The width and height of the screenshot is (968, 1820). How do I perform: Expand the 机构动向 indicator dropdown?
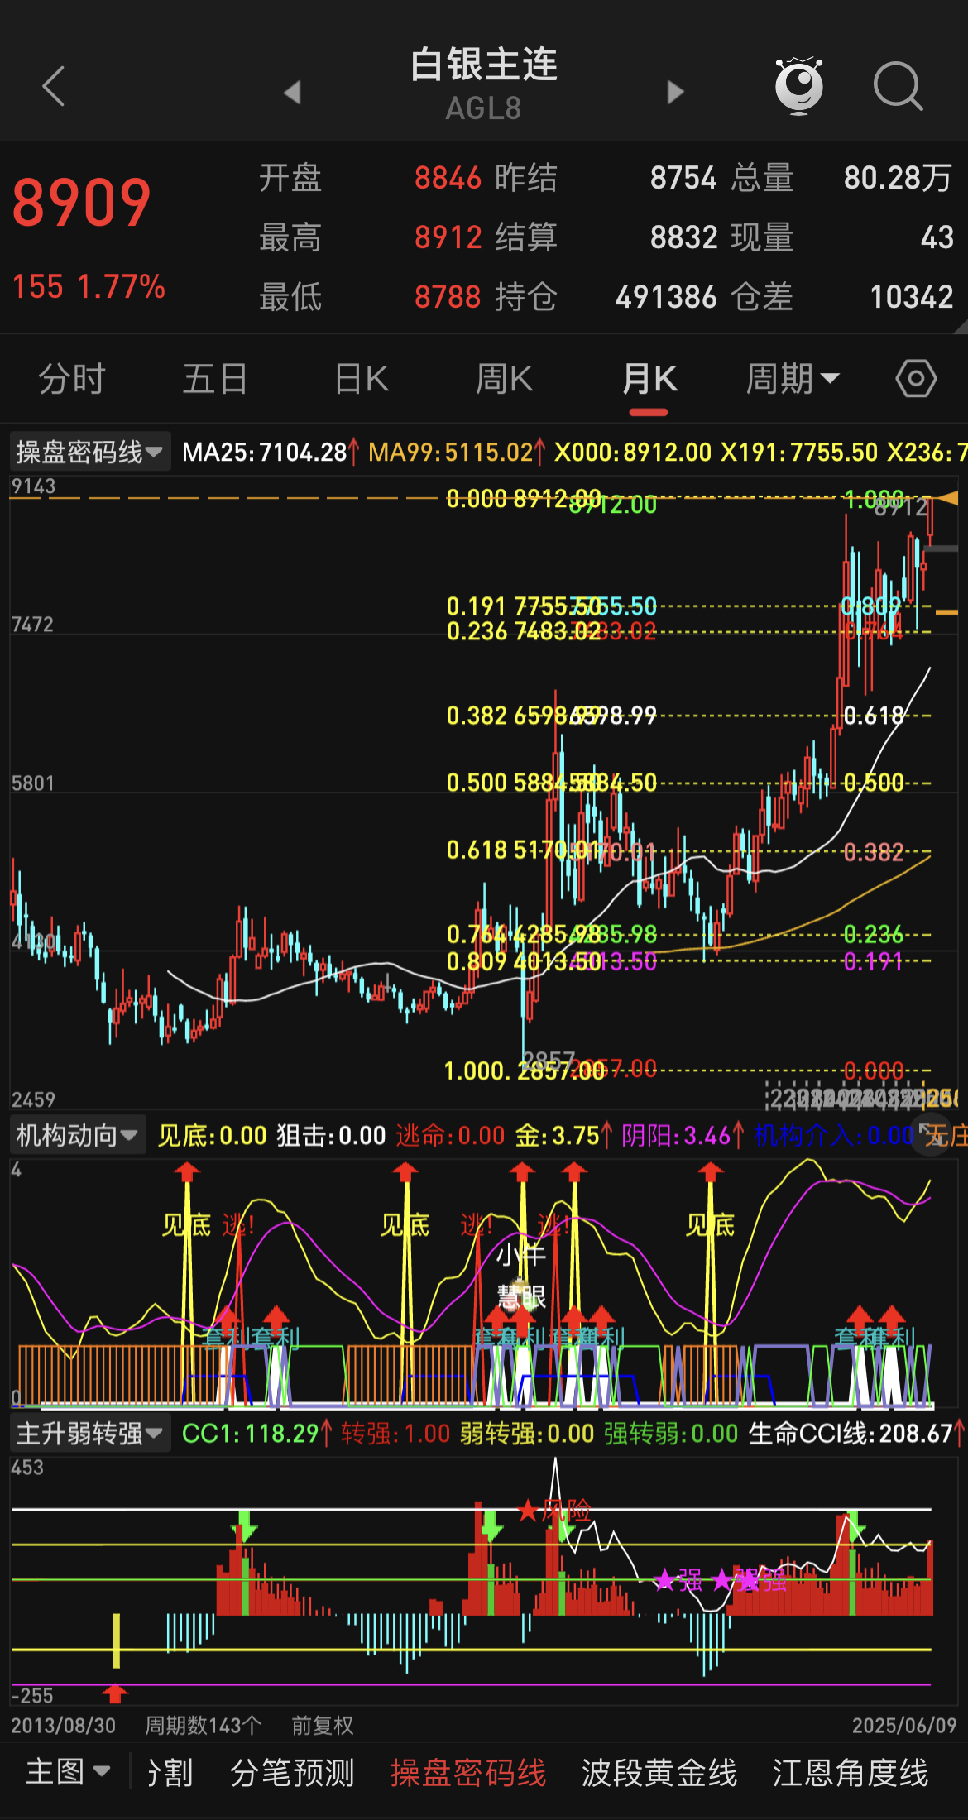(x=77, y=1135)
